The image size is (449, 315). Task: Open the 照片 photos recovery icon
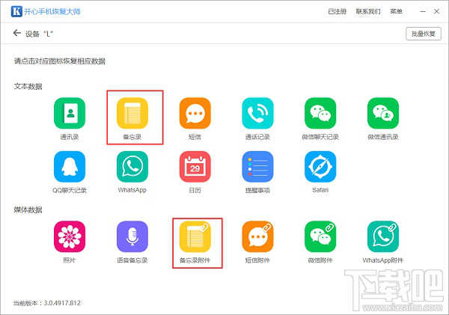click(x=70, y=236)
